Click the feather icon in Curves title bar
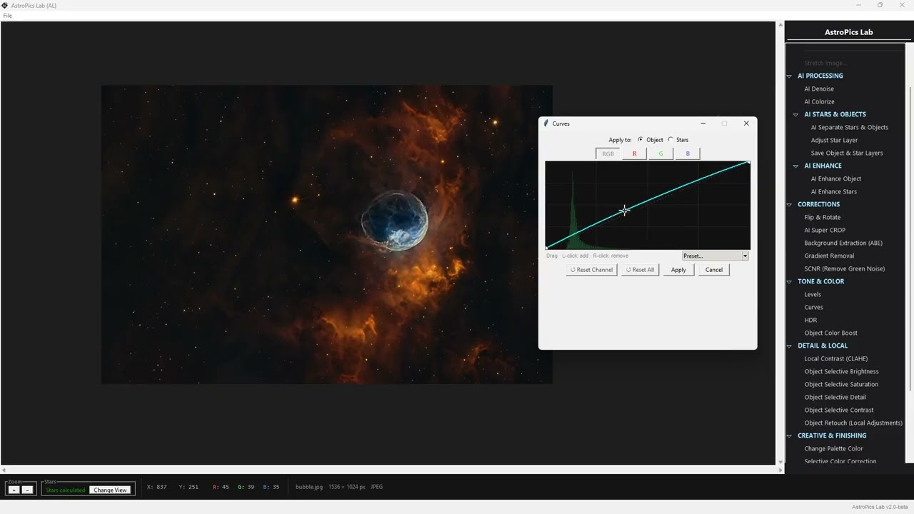914x514 pixels. (546, 124)
